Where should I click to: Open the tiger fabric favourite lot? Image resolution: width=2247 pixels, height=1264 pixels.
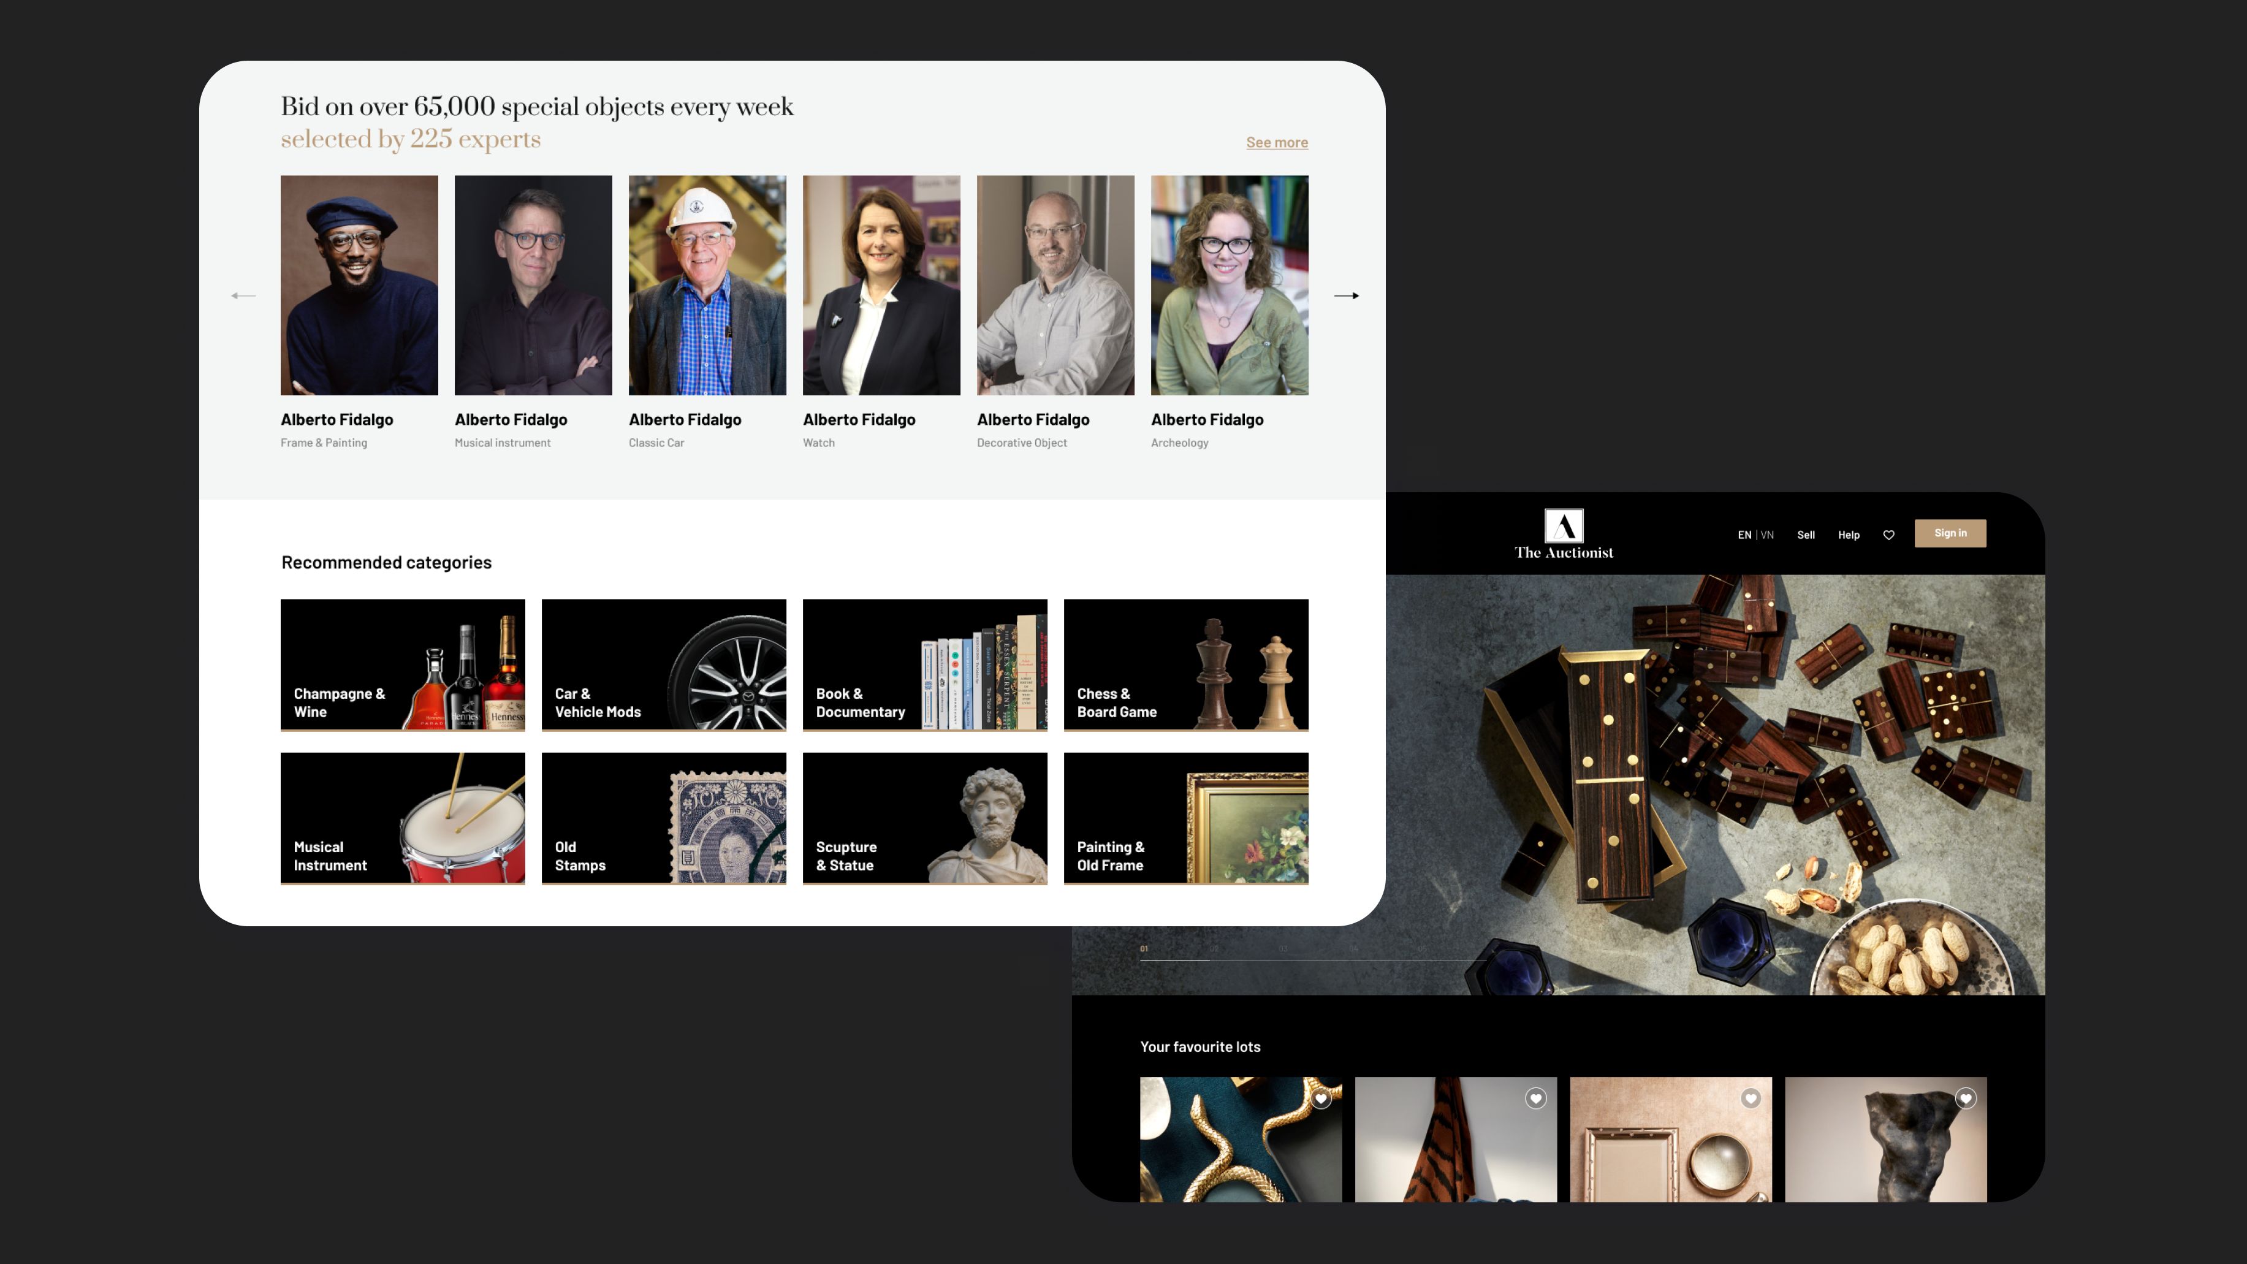(1455, 1140)
